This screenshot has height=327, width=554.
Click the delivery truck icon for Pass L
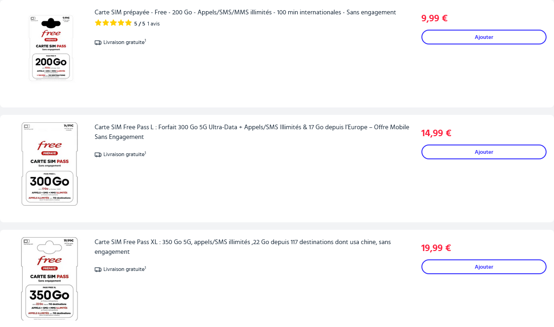(98, 155)
